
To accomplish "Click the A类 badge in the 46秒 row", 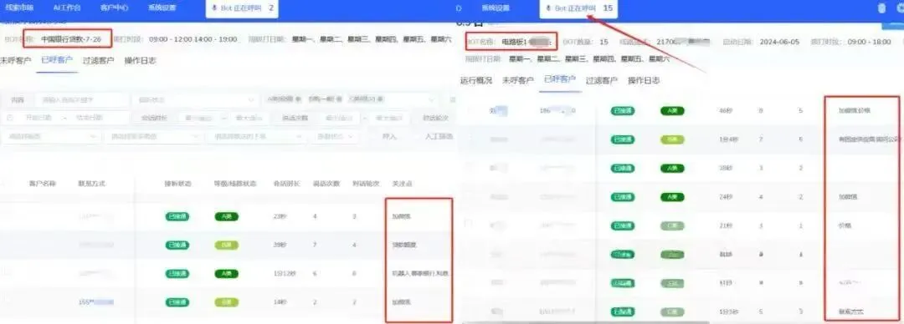I will coord(671,110).
